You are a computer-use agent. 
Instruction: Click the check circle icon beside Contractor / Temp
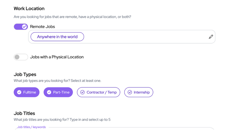coord(82,92)
